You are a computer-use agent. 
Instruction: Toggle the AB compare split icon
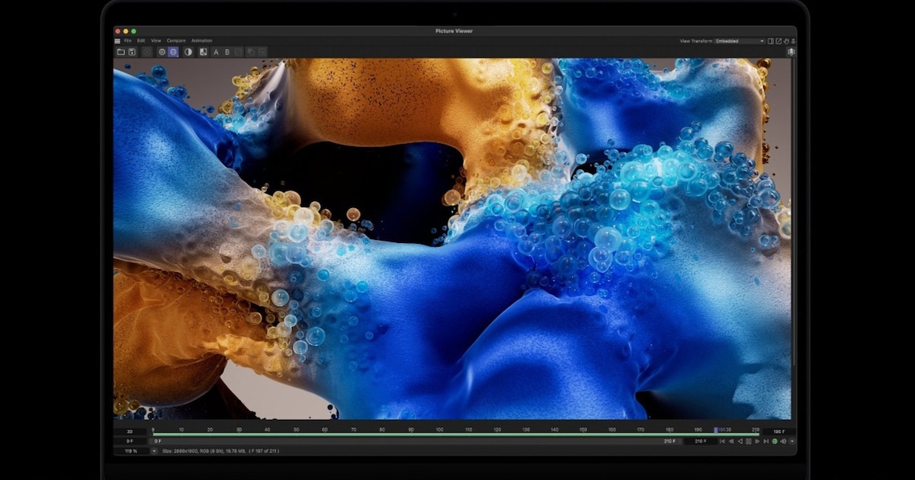[x=203, y=52]
